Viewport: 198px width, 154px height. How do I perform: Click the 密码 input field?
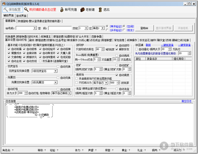tap(60, 28)
